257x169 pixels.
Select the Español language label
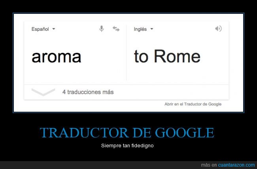40,29
